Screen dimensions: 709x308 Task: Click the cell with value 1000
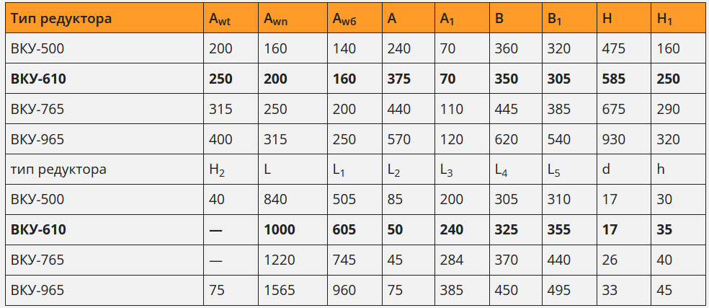pos(280,229)
